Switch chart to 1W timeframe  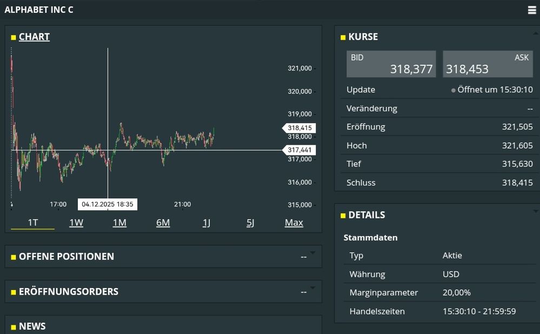coord(76,223)
